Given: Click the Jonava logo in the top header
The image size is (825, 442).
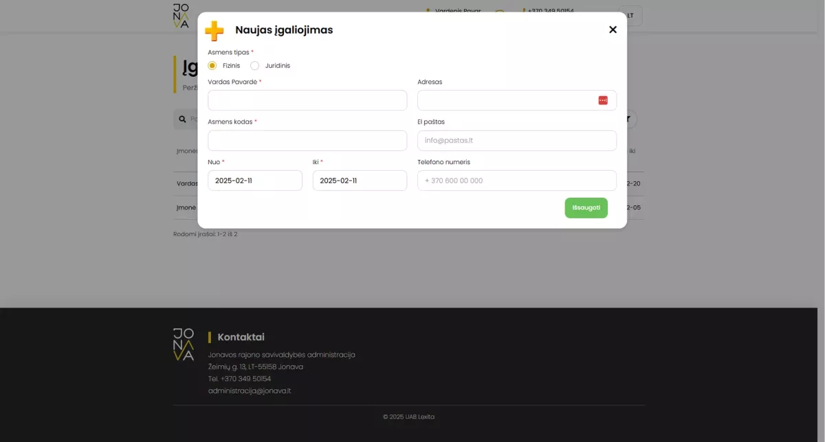Looking at the screenshot, I should point(181,16).
